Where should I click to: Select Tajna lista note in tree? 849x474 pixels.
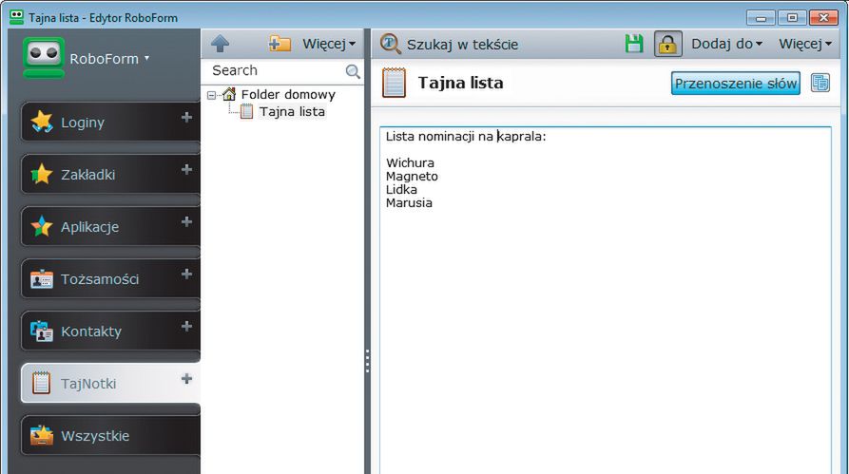pos(292,111)
